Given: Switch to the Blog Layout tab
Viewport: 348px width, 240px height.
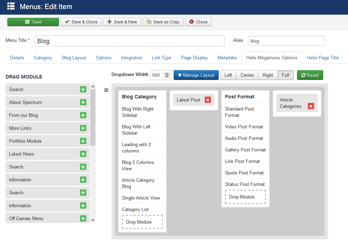Looking at the screenshot, I should (74, 58).
